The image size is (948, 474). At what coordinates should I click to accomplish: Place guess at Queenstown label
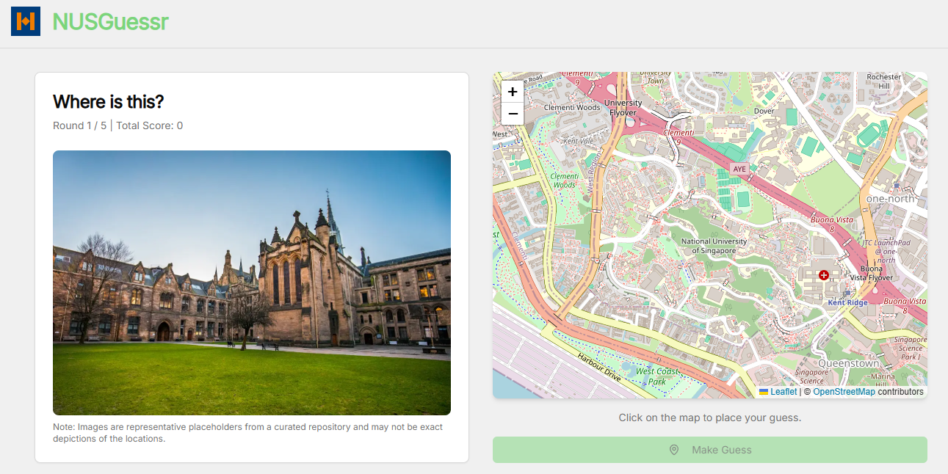click(848, 363)
